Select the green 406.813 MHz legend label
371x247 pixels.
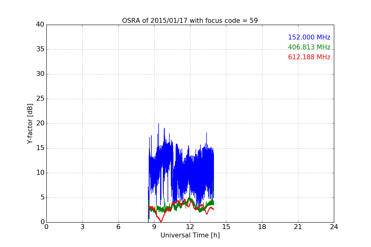pyautogui.click(x=309, y=47)
